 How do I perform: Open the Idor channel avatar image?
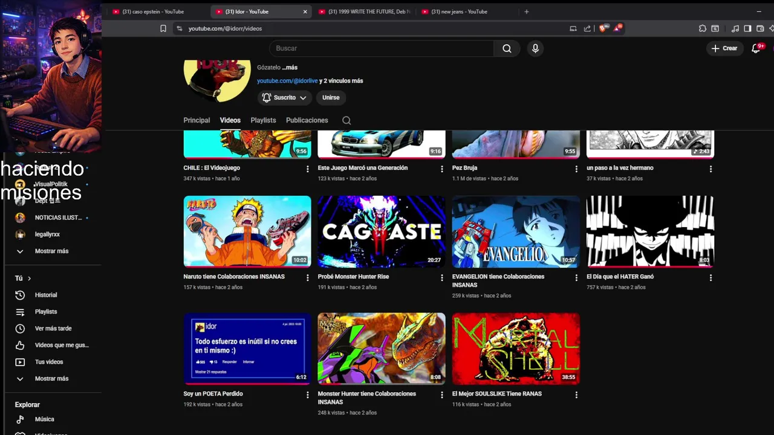point(217,80)
